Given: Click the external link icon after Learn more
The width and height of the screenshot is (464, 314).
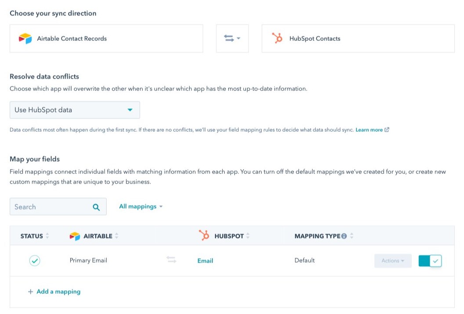Looking at the screenshot, I should point(387,130).
